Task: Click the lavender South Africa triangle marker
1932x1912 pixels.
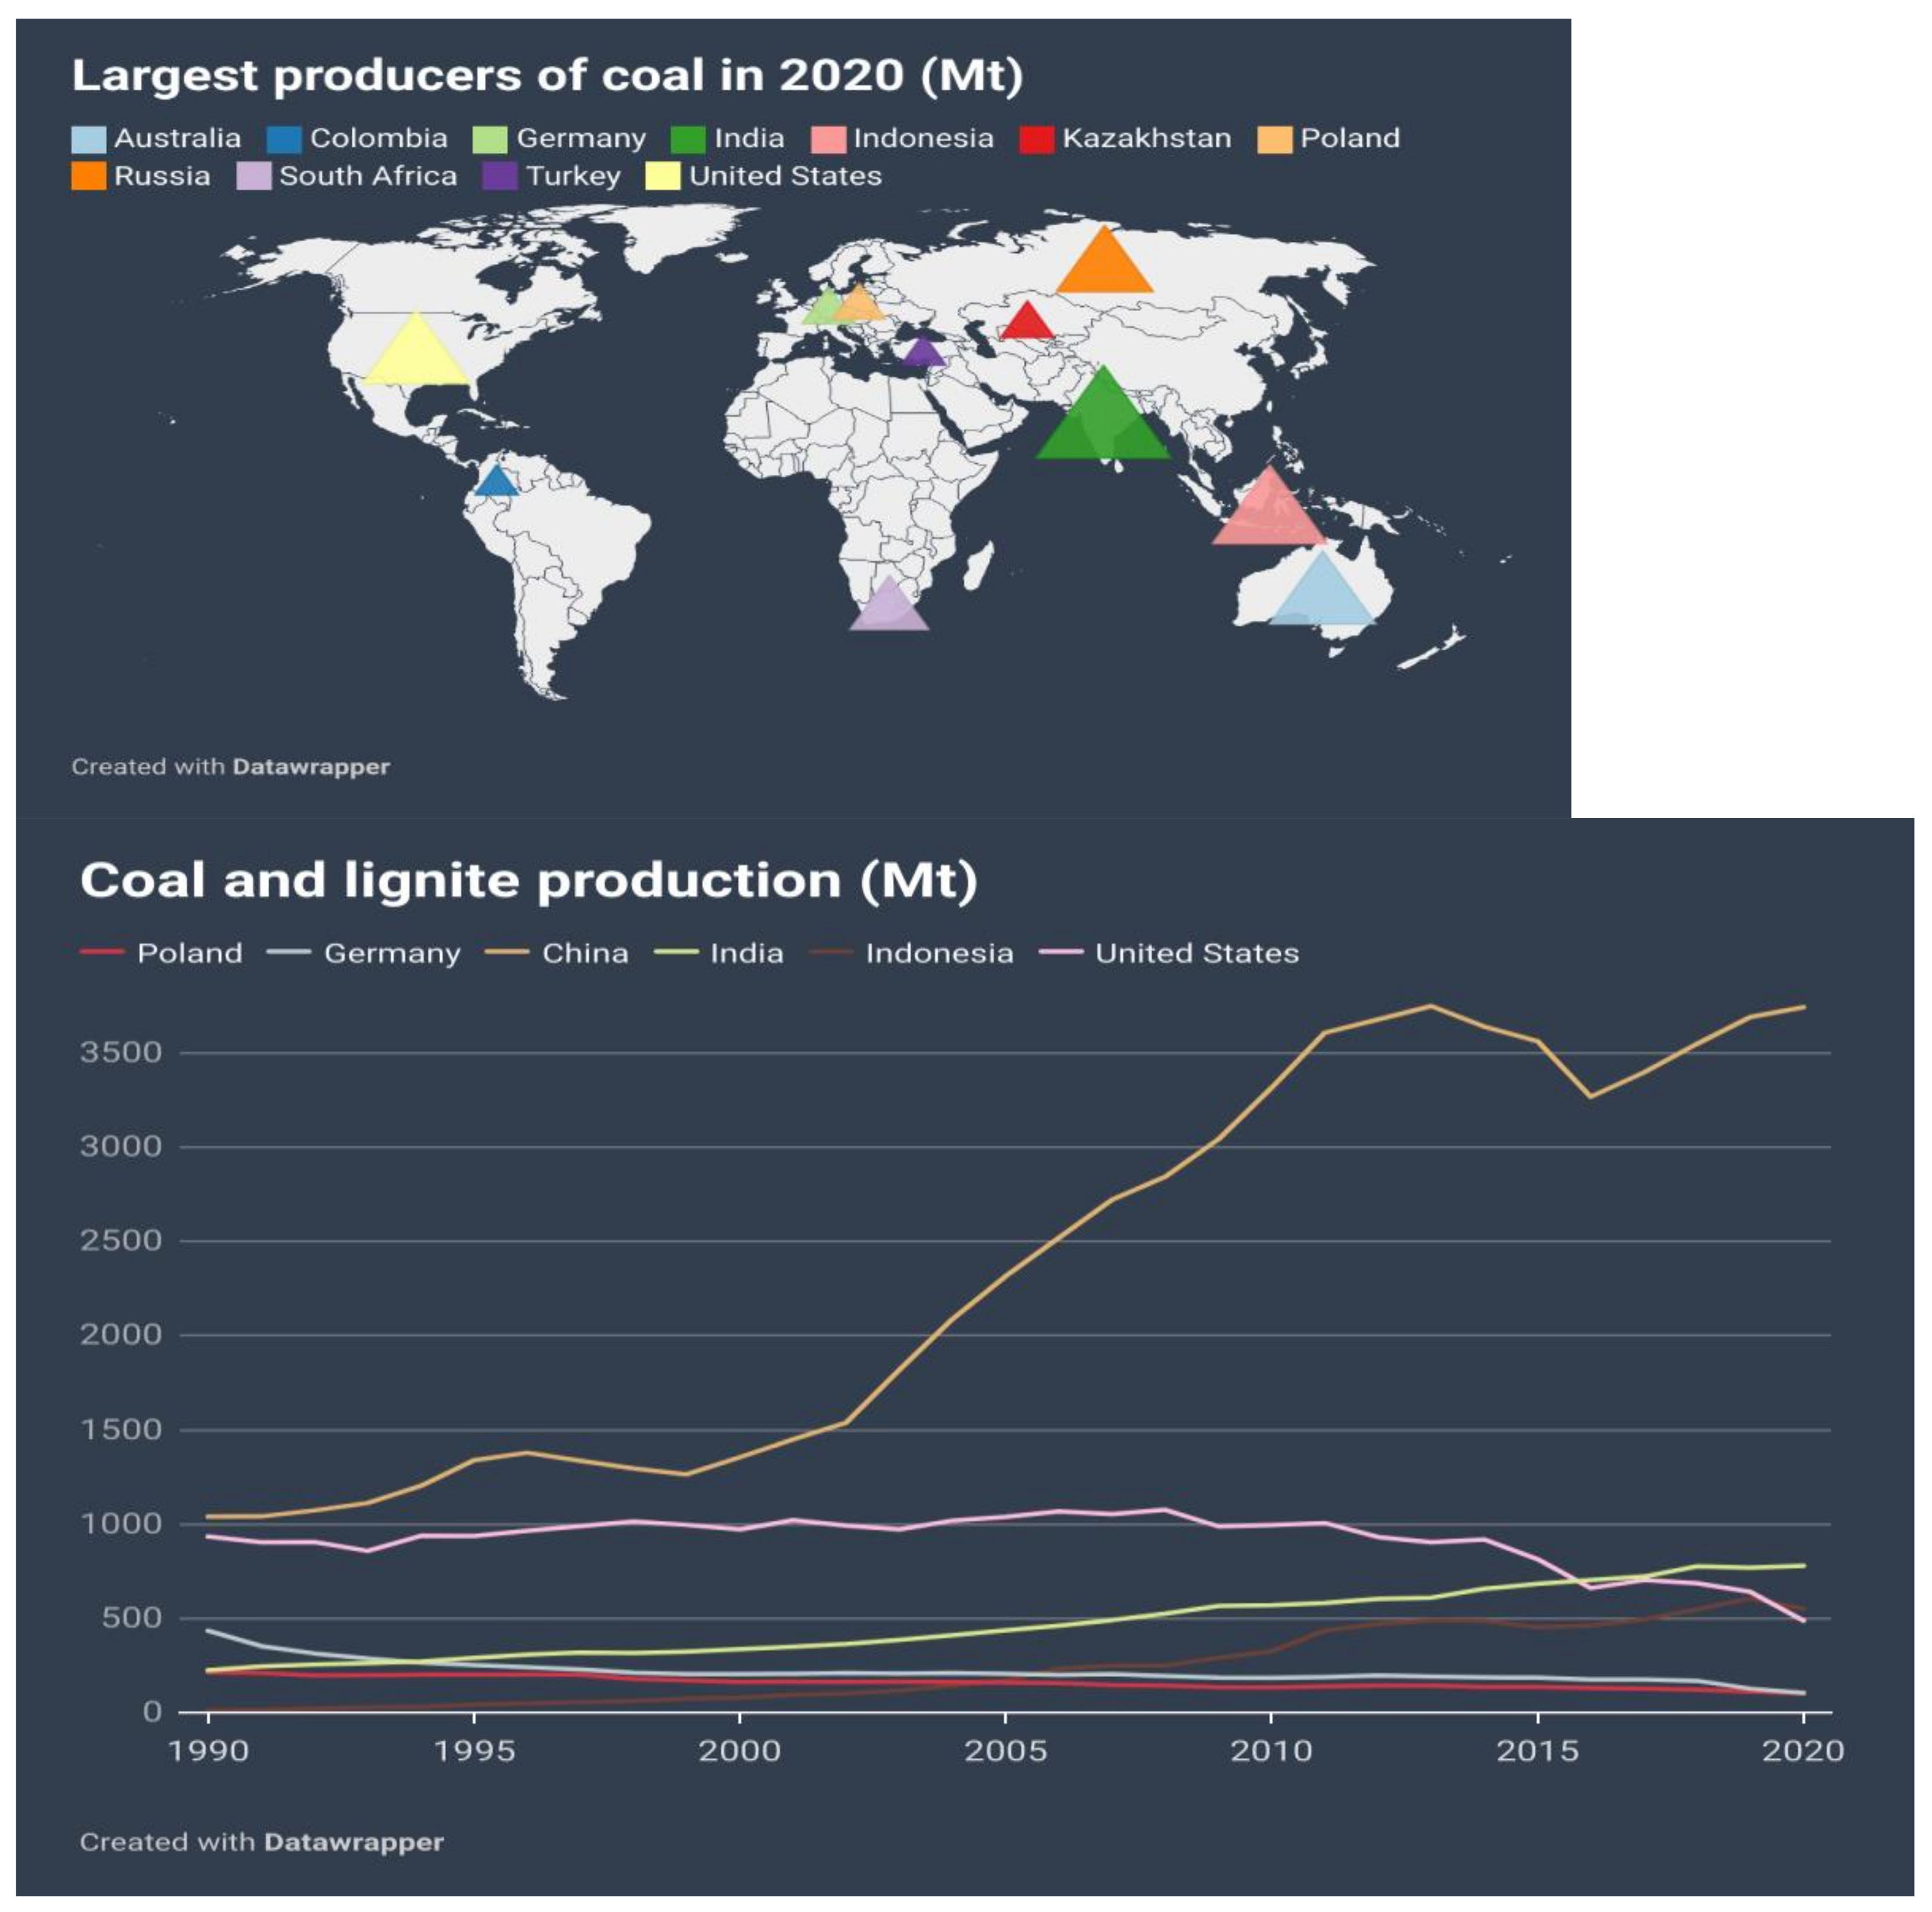Action: [889, 610]
